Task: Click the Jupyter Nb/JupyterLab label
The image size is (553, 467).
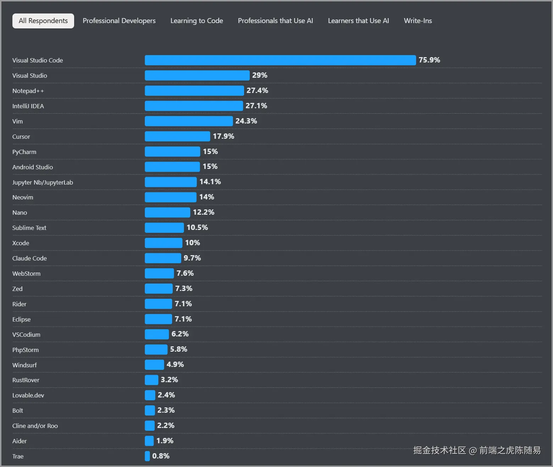Action: tap(43, 182)
